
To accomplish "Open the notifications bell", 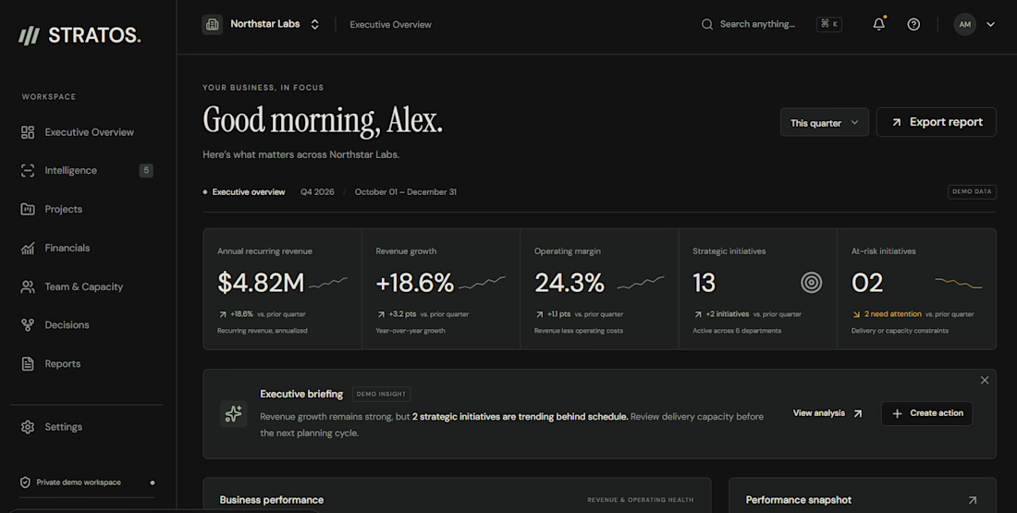I will click(879, 24).
